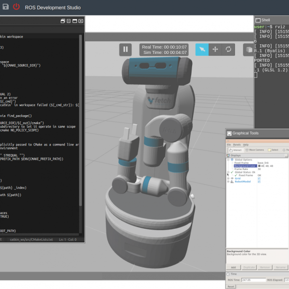Click the editor minimize-window icon
This screenshot has height=289, width=289.
[x=68, y=21]
